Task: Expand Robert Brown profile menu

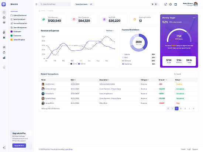Action: 190,4
